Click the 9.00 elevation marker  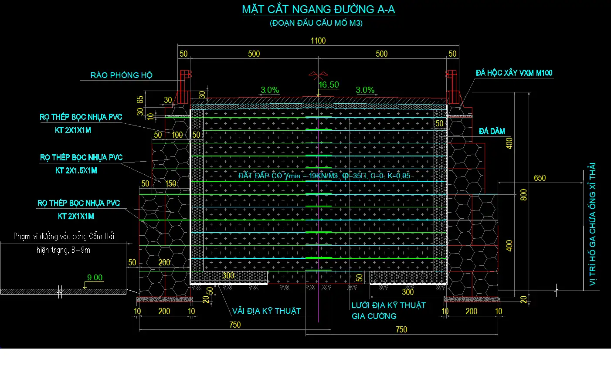coord(95,278)
